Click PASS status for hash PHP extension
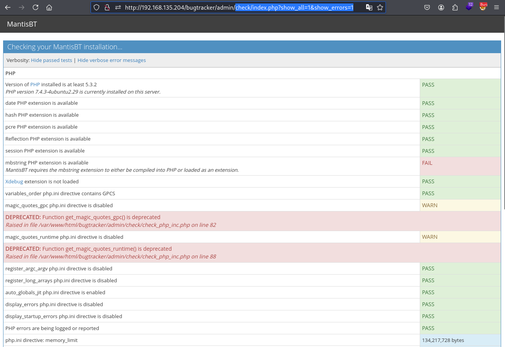This screenshot has height=347, width=505. coord(428,115)
